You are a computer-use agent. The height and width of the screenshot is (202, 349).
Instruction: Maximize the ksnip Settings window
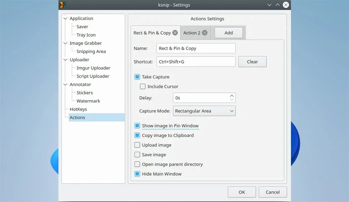278,5
